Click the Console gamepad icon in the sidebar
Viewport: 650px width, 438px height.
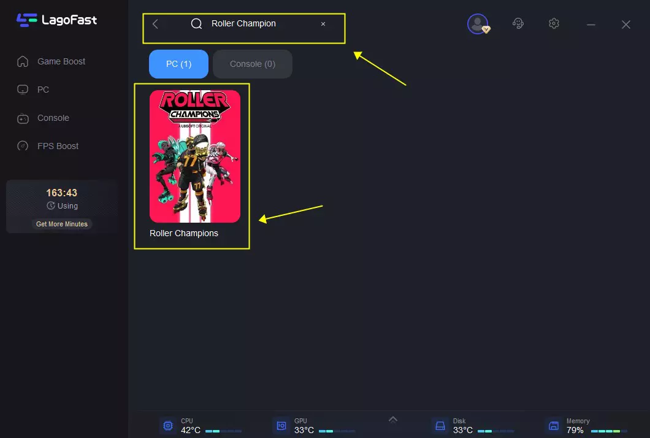tap(23, 118)
